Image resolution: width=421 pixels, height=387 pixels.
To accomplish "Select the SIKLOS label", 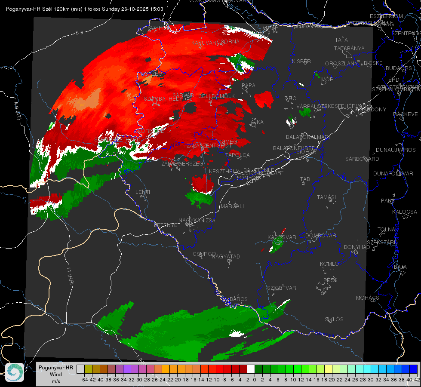I will [334, 319].
